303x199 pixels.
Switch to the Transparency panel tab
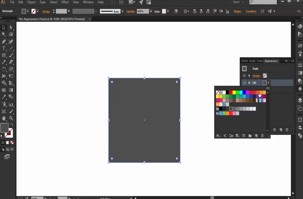260,61
